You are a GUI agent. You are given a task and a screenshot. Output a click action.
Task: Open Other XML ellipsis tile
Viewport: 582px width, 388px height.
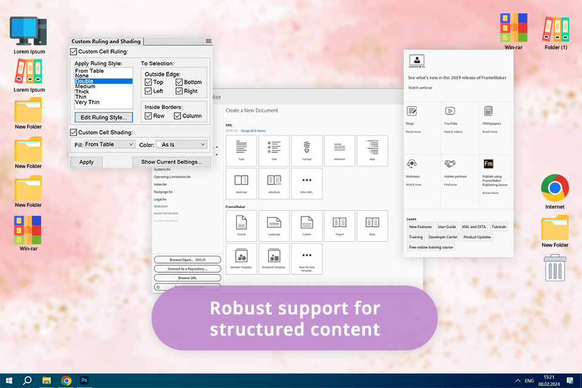click(307, 184)
